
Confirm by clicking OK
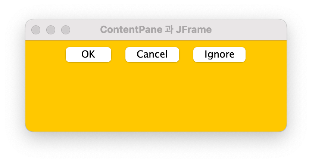click(88, 55)
